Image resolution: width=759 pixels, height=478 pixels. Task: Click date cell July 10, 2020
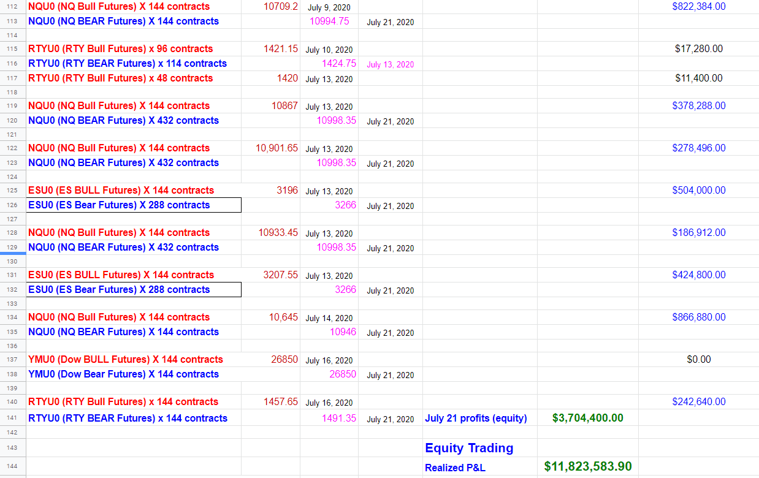click(329, 50)
